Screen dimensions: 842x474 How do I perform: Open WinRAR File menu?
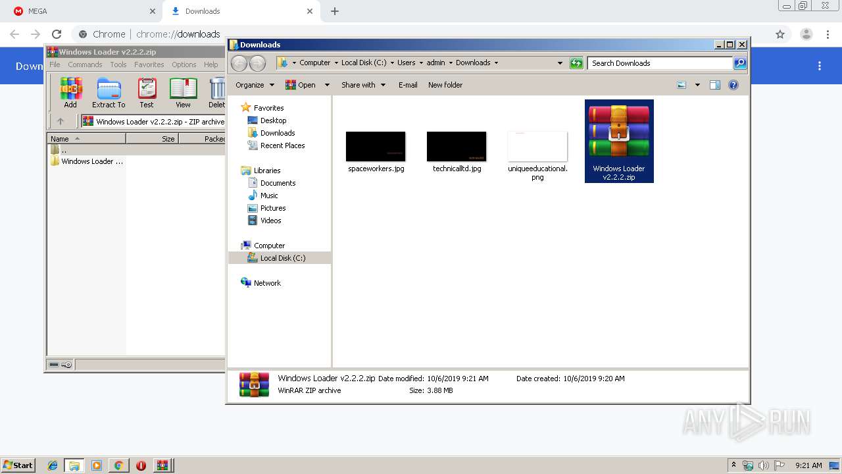coord(55,65)
